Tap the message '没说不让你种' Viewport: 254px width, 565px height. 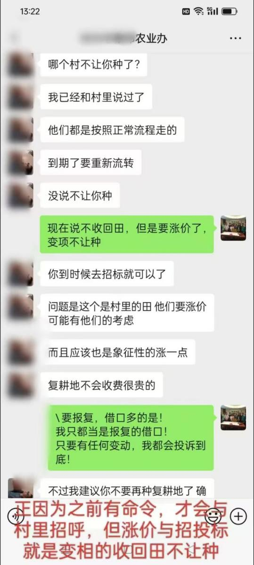pyautogui.click(x=80, y=195)
